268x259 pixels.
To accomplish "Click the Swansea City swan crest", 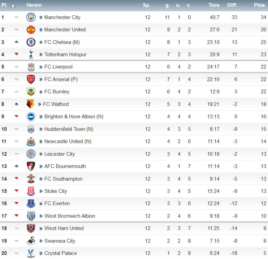I will (x=31, y=241).
